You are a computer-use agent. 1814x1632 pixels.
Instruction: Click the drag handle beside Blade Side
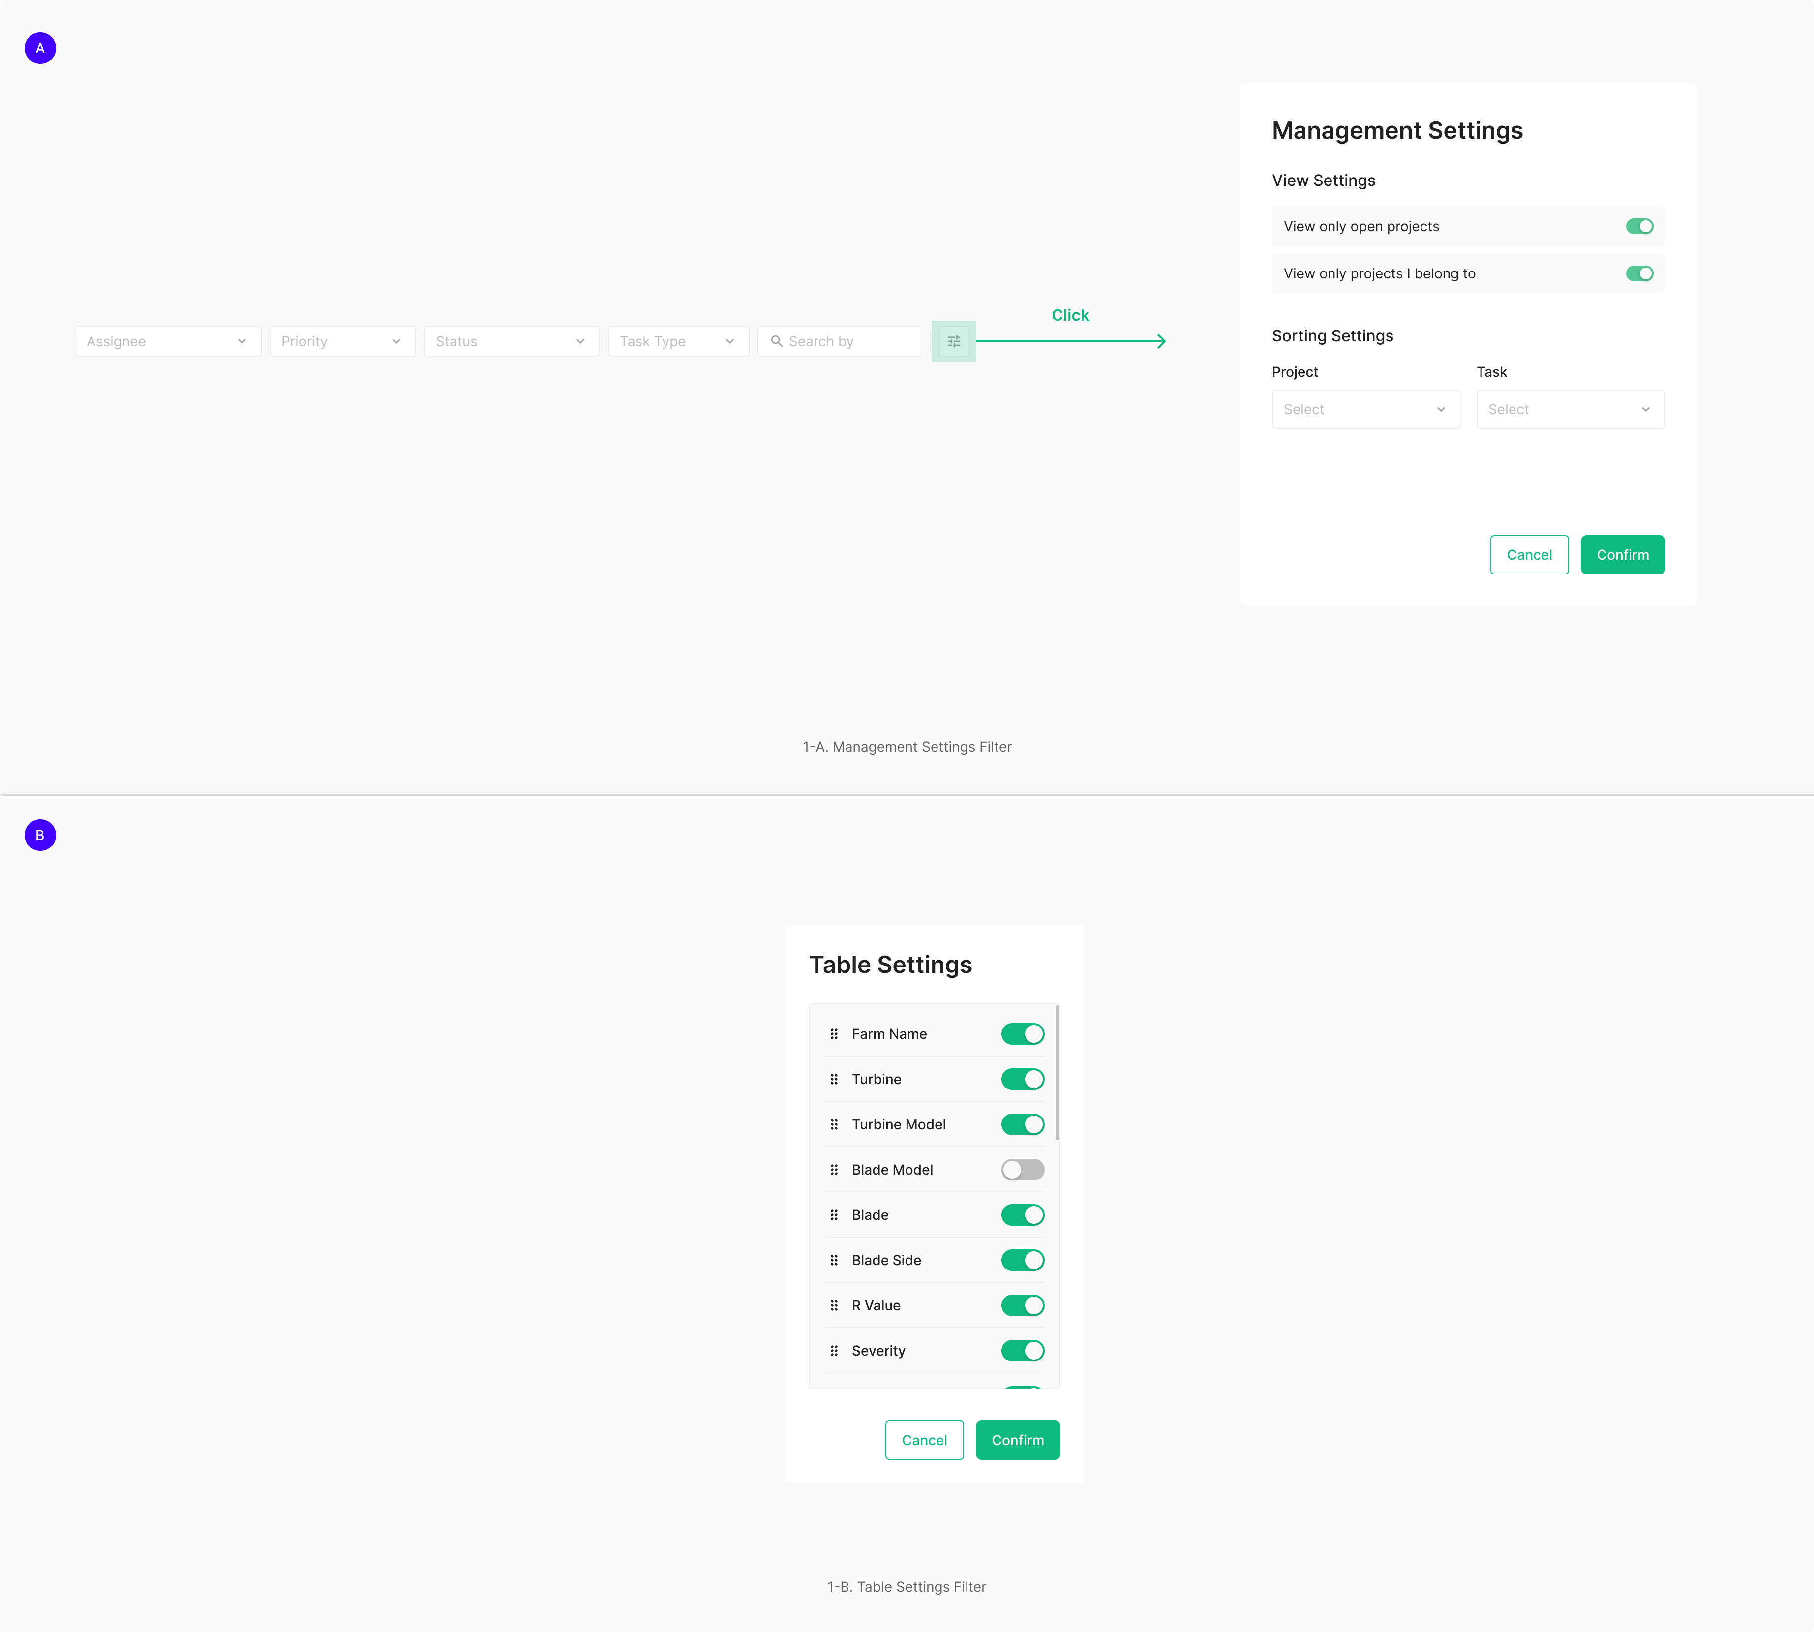(x=834, y=1260)
